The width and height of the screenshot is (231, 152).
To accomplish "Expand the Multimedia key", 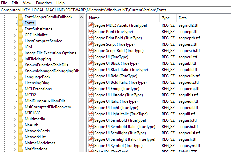I will click(15, 119).
